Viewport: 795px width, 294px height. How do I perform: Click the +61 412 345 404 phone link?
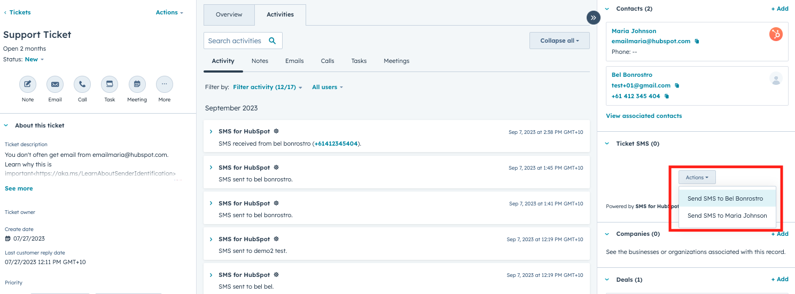click(x=636, y=97)
